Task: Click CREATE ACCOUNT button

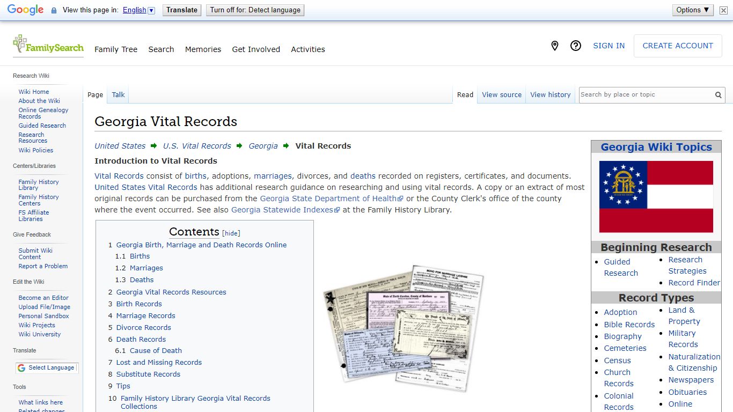Action: click(x=678, y=46)
